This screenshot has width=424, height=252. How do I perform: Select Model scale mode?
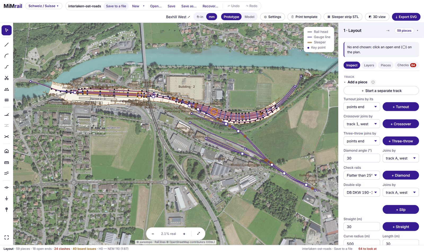tap(249, 17)
